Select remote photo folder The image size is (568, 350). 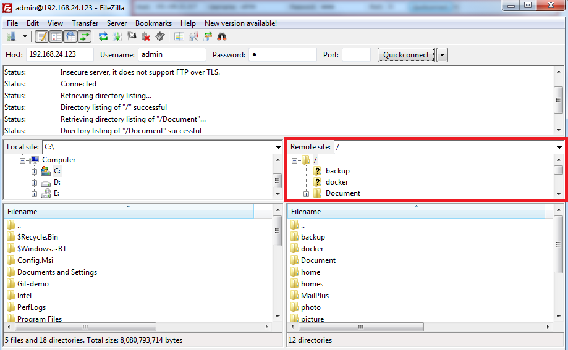coord(311,307)
